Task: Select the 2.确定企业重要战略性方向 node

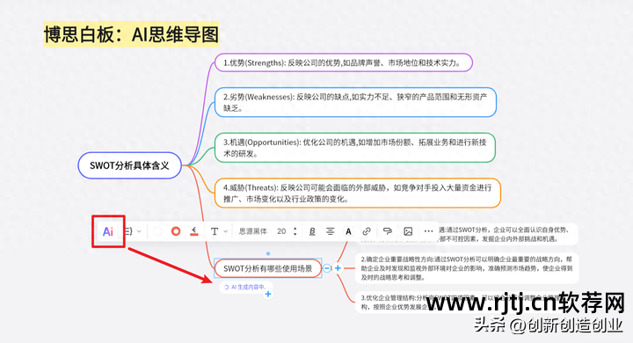Action: pos(467,268)
